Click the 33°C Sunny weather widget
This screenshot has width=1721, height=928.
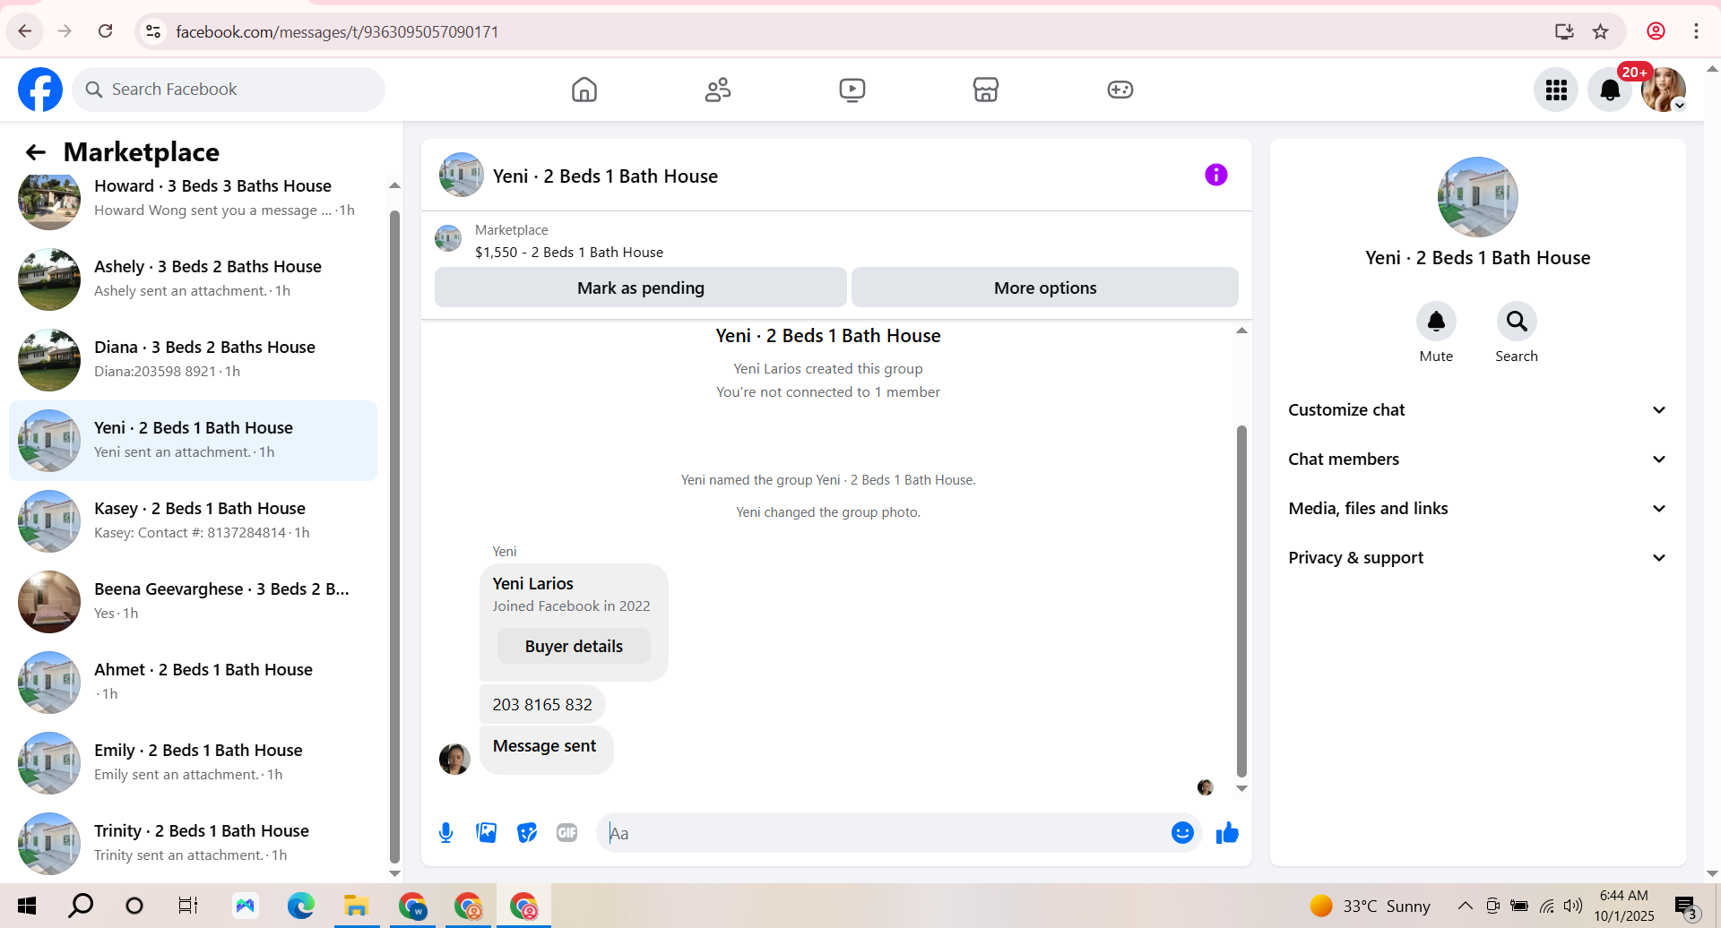point(1370,906)
